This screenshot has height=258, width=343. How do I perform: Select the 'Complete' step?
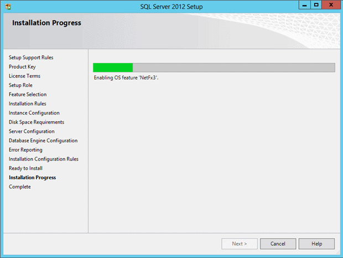point(20,187)
